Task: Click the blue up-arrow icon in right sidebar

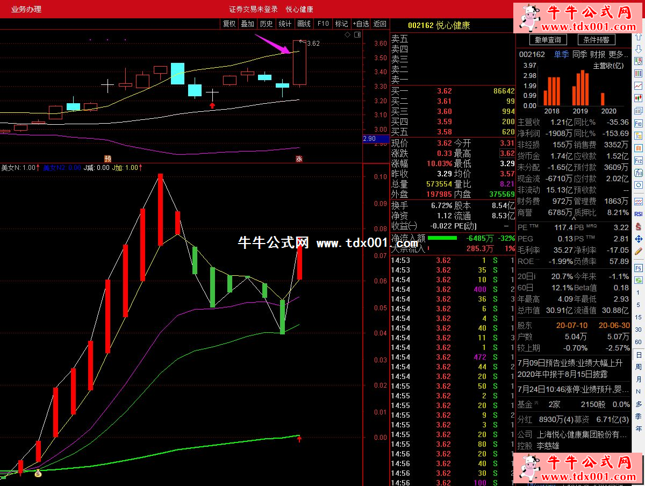Action: coord(639,38)
